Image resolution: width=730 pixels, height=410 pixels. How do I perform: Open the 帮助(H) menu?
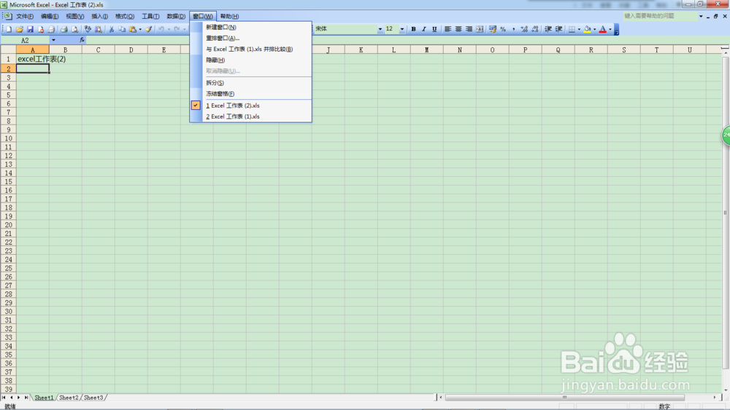point(229,16)
